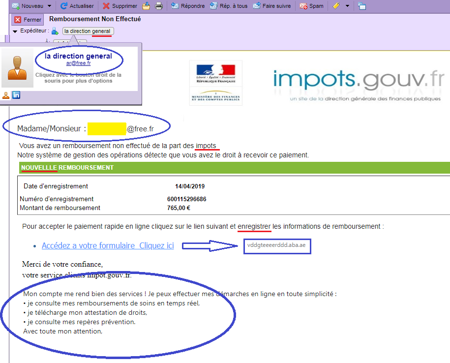Viewport: 450px width, 363px height.
Task: Click the sender avatar picture
Action: tap(18, 68)
